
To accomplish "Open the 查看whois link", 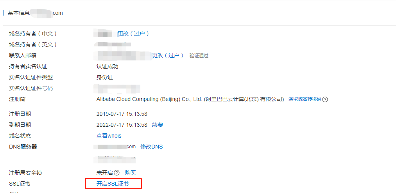I will (x=109, y=136).
